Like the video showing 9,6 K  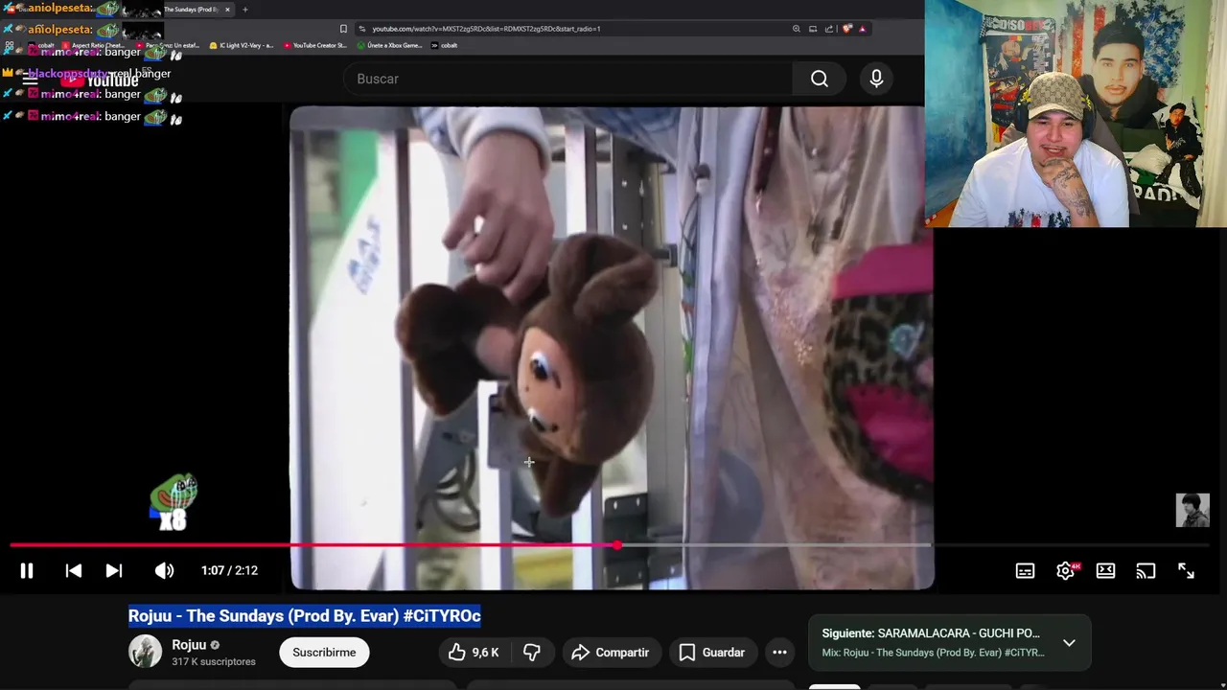[474, 653]
